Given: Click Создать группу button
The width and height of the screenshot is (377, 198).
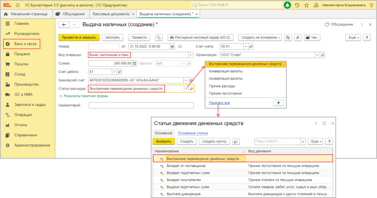Looking at the screenshot, I should (x=215, y=142).
